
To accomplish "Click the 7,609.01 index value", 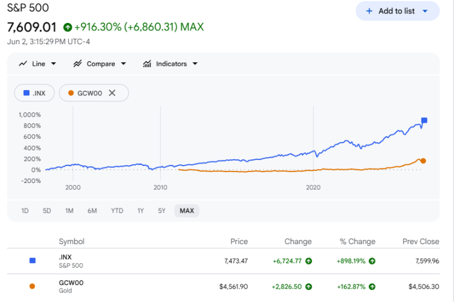I will point(32,27).
